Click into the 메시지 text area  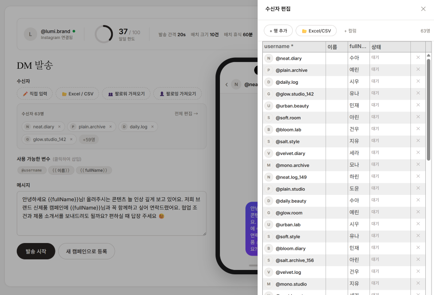pyautogui.click(x=111, y=214)
